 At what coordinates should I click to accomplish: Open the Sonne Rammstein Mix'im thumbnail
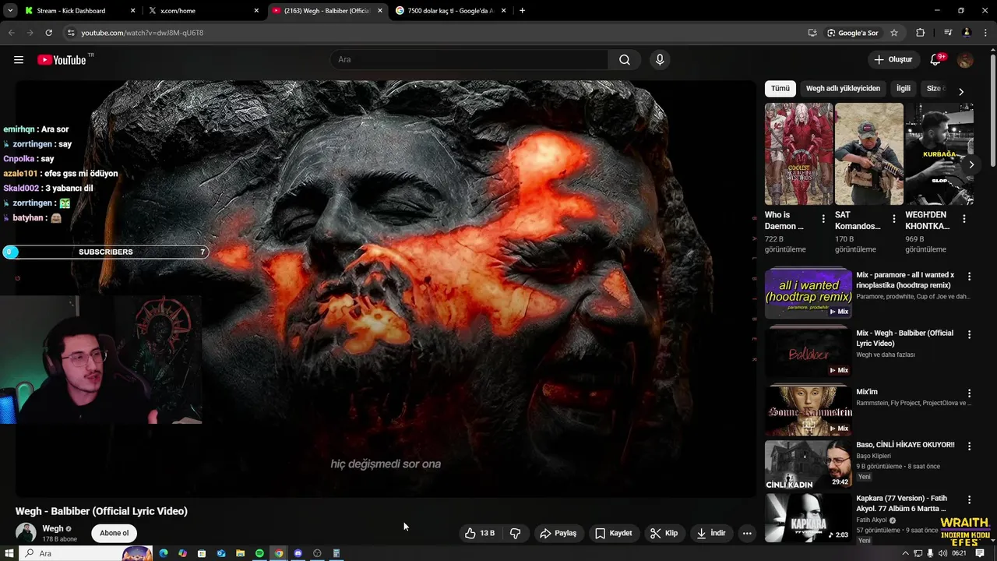click(x=809, y=410)
